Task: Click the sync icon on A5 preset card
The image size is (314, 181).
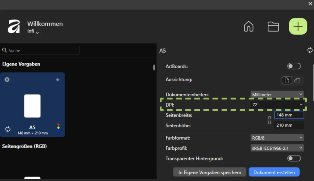Action: (x=8, y=129)
